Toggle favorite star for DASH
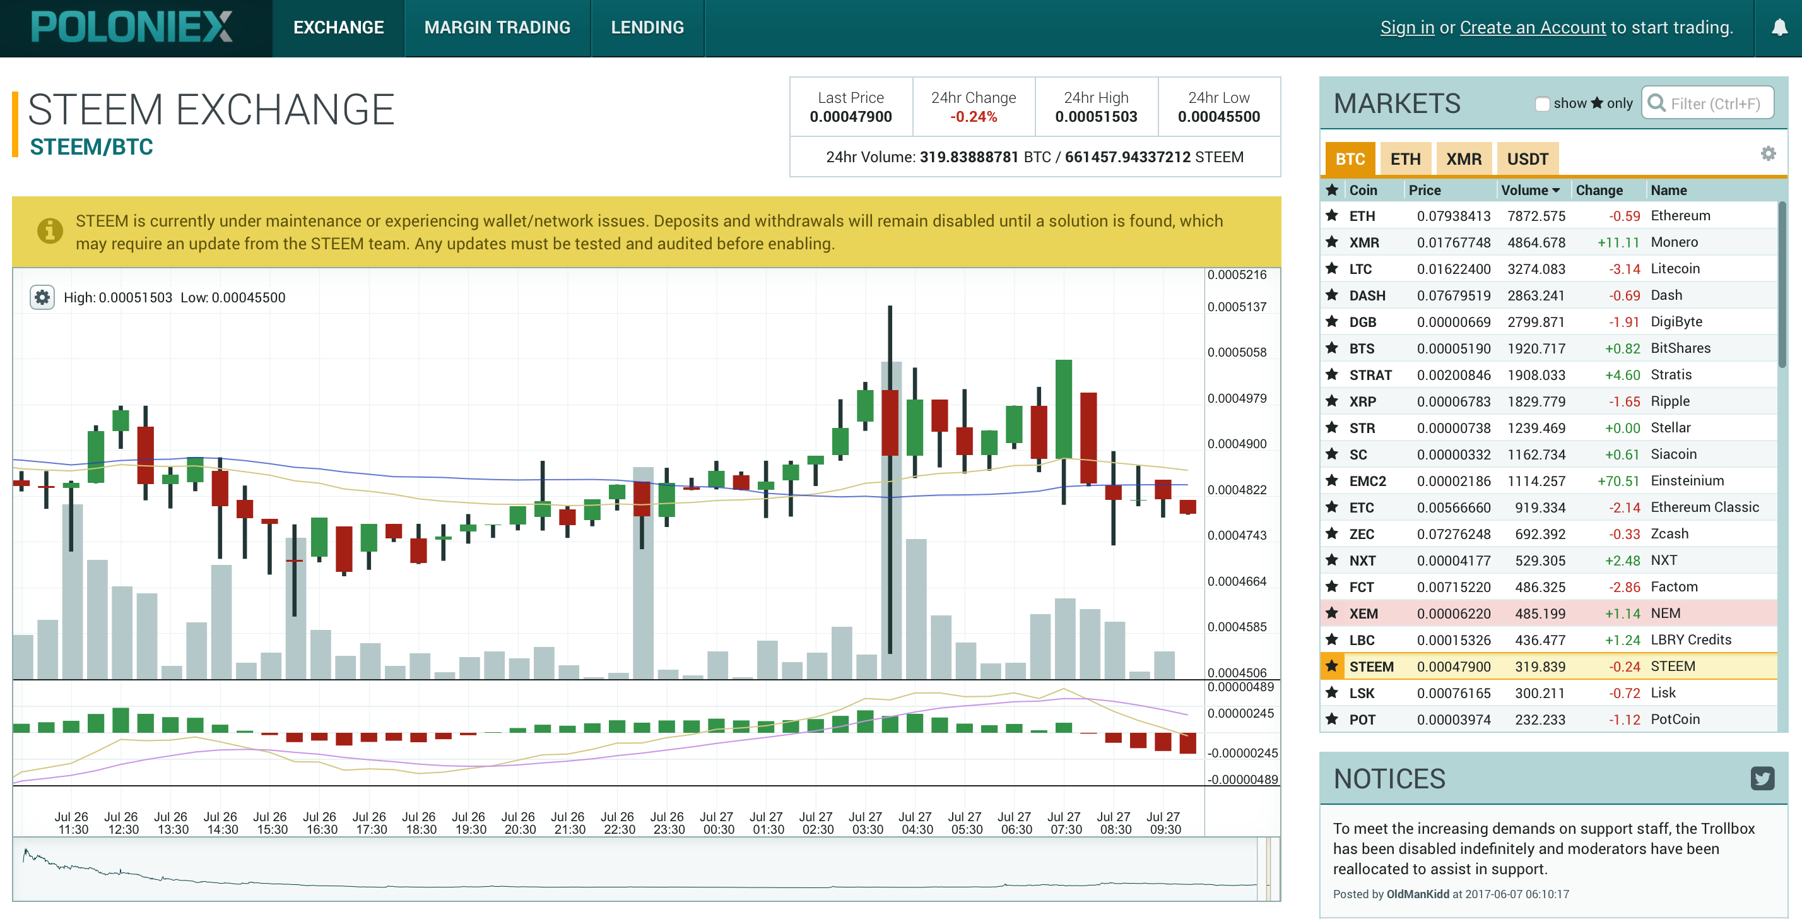 click(x=1332, y=295)
